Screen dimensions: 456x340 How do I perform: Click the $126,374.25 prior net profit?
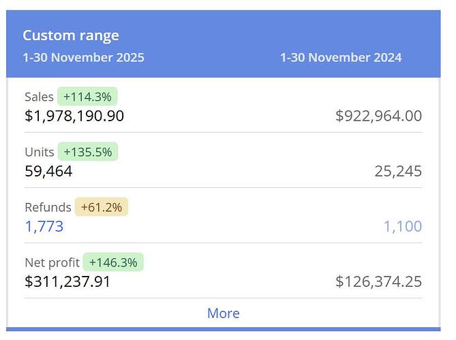click(378, 281)
